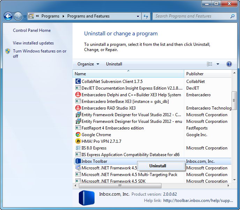Open the view options dropdown arrow
This screenshot has height=210, width=240.
[218, 64]
